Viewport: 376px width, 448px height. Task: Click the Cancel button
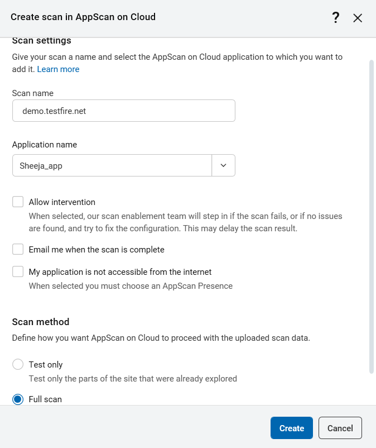[340, 428]
